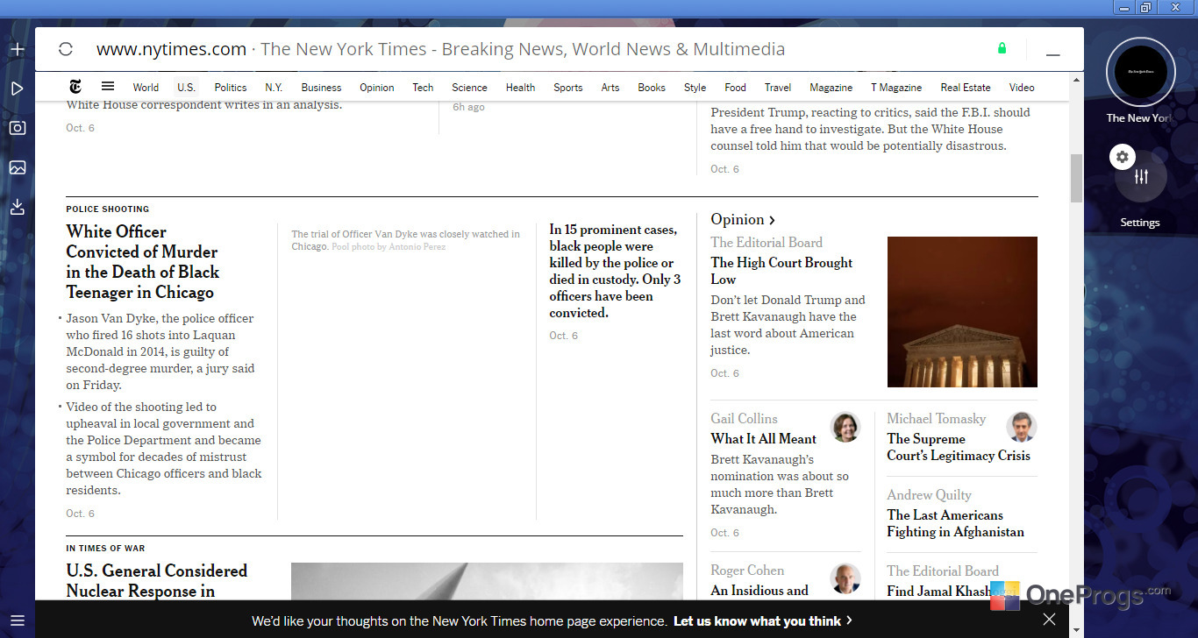Open the Tech section

point(423,88)
